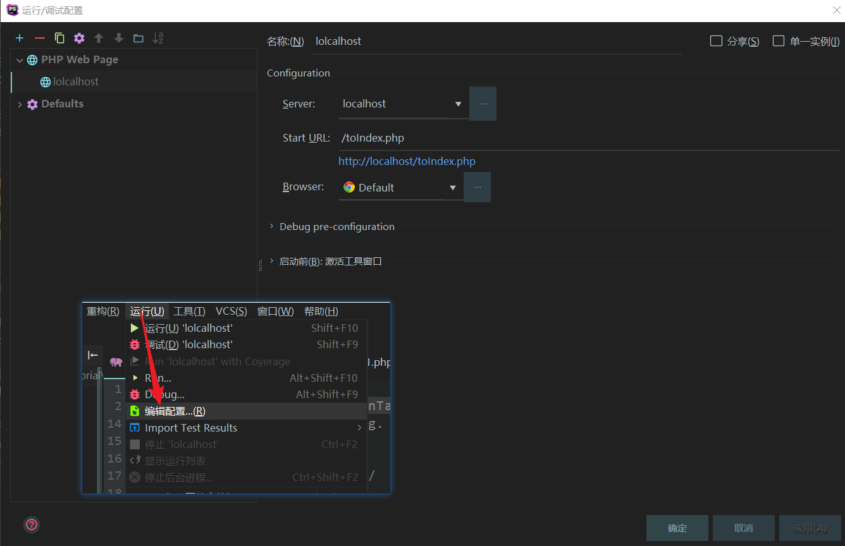Viewport: 845px width, 546px height.
Task: Click the globe icon next to PHP Web Page
Action: pos(32,60)
